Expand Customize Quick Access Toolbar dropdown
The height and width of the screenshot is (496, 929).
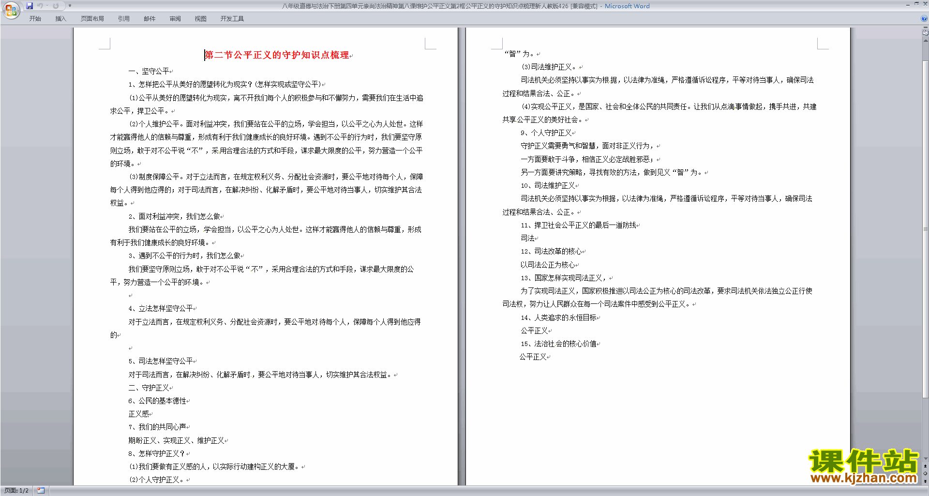coord(70,6)
